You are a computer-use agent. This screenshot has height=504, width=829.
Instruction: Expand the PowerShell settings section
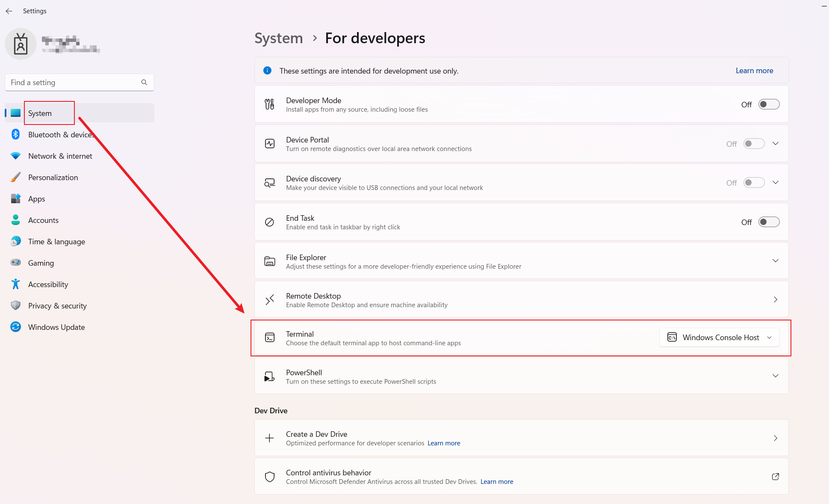tap(775, 376)
